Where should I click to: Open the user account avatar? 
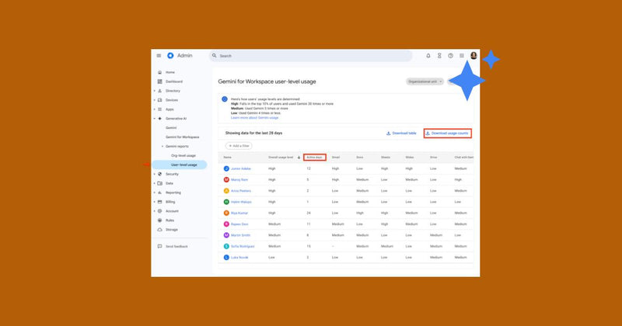473,55
